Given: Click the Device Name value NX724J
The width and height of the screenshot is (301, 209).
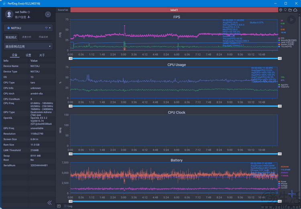Looking at the screenshot, I should click(x=35, y=66).
